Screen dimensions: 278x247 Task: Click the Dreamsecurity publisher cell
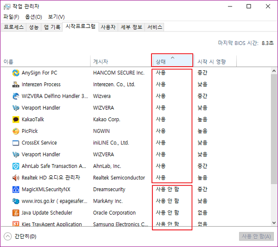pos(109,189)
